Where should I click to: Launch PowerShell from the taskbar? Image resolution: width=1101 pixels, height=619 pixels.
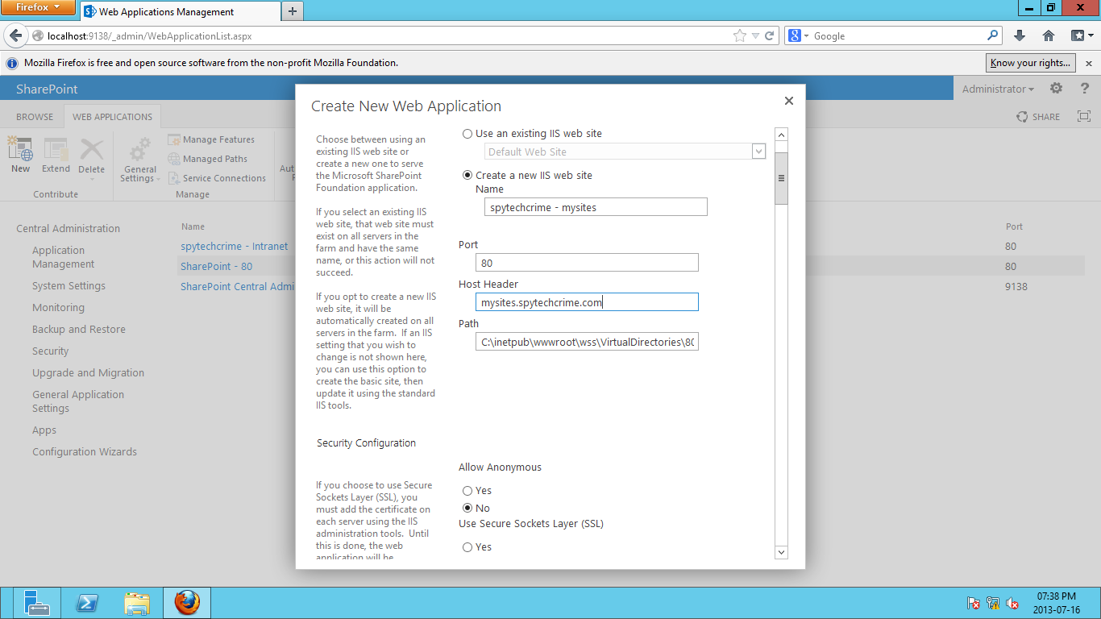pos(87,603)
